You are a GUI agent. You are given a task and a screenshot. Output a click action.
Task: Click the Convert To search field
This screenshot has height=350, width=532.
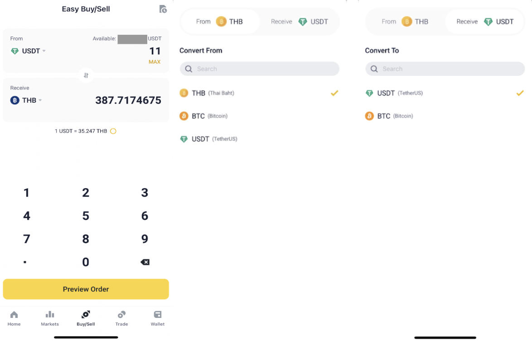point(445,69)
